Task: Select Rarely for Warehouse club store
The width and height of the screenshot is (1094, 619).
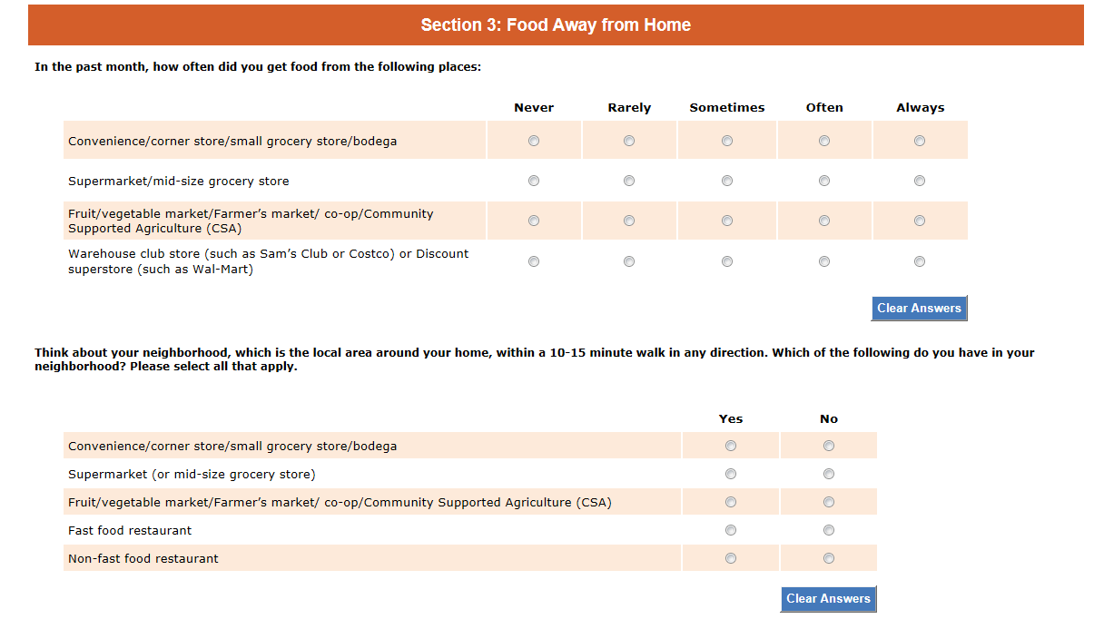Action: coord(629,261)
